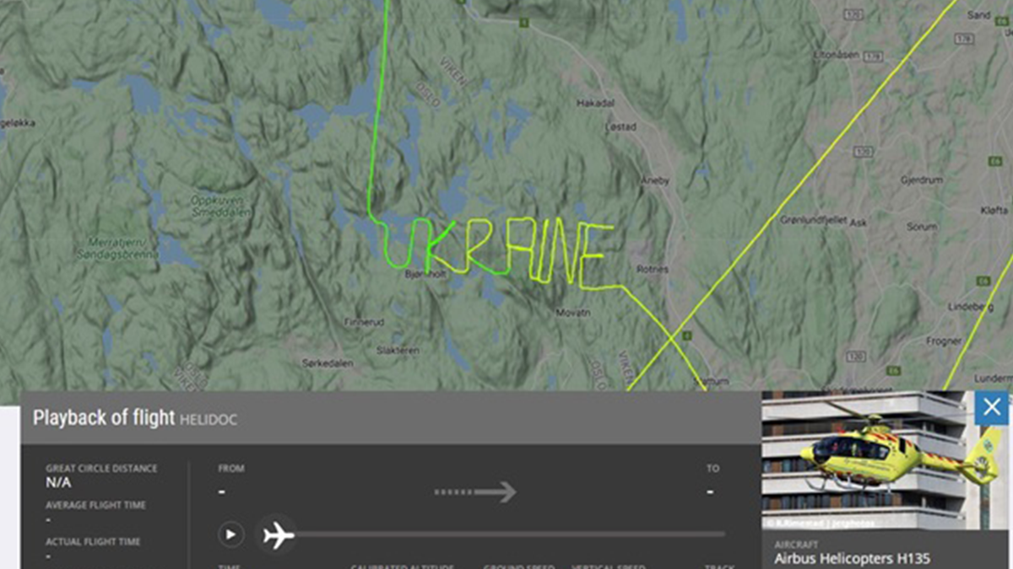
Task: Close the flight playback panel
Action: click(991, 407)
